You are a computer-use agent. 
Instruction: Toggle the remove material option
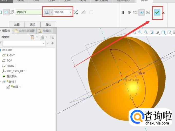[x=83, y=12]
